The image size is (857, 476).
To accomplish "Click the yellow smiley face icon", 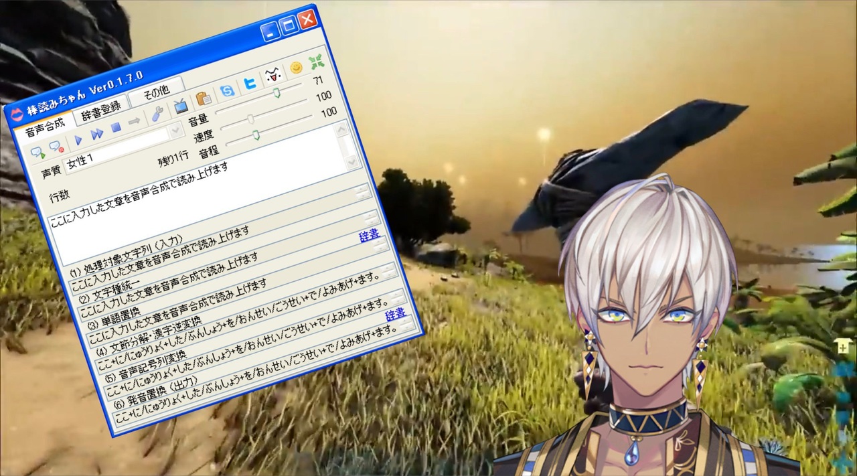I will tap(296, 68).
